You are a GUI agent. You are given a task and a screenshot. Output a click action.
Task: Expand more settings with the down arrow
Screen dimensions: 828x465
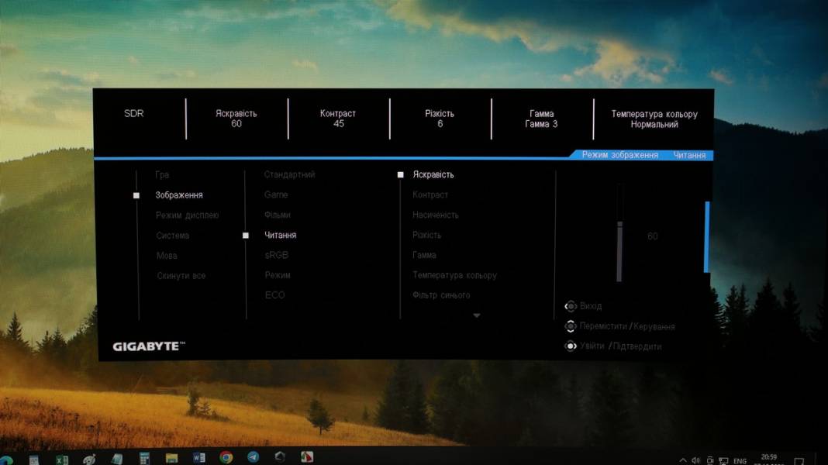(x=476, y=315)
